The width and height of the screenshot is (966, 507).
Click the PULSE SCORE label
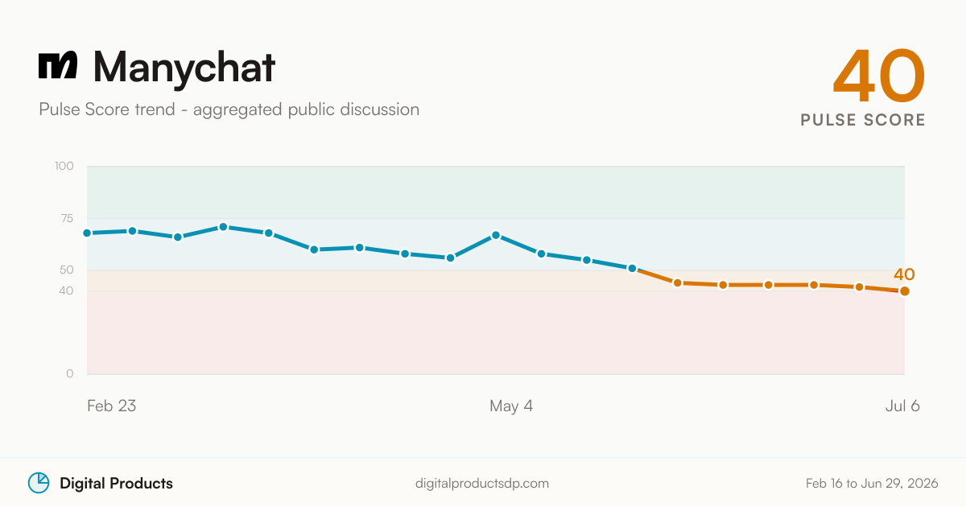863,120
